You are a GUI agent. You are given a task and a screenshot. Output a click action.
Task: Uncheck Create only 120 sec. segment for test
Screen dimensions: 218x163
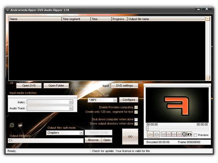(136, 112)
